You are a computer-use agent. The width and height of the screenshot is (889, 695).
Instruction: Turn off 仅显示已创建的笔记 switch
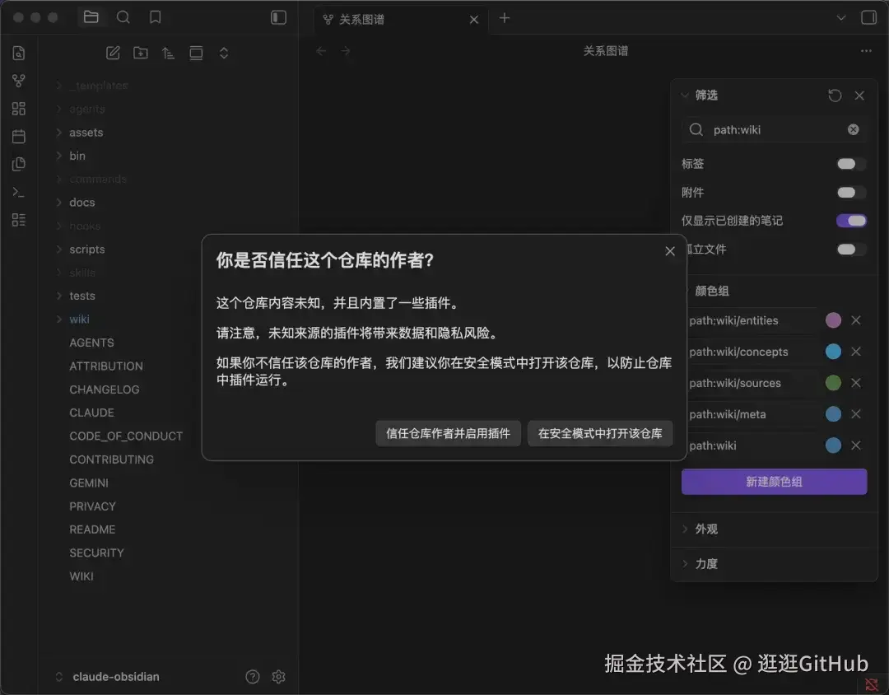[x=851, y=221]
